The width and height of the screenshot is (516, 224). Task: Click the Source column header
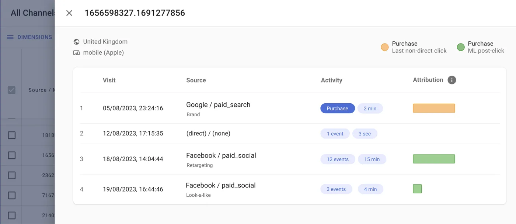196,80
